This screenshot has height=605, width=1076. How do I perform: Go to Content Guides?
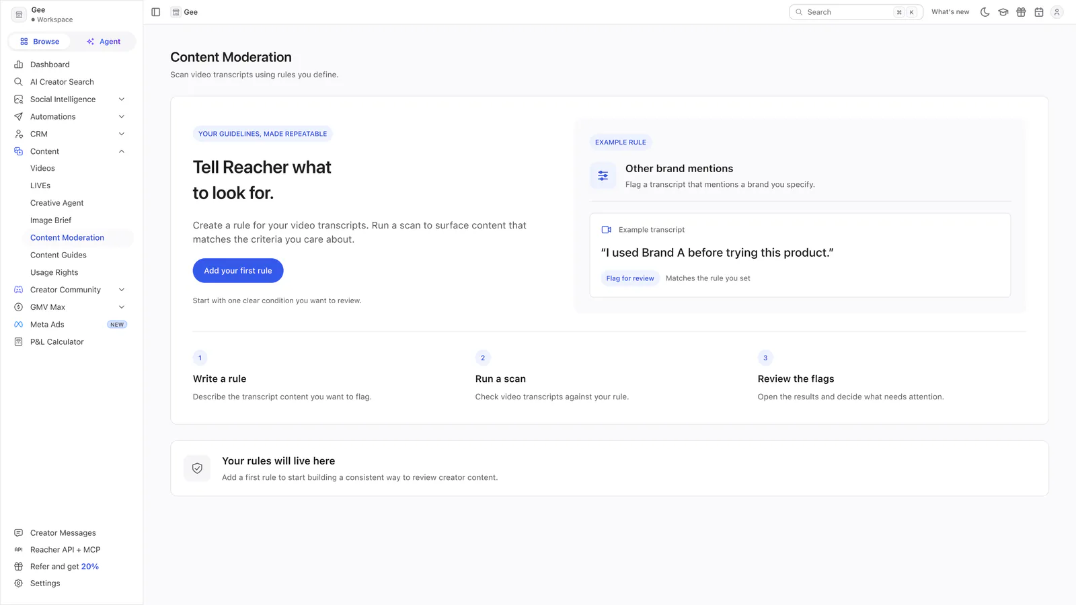(59, 255)
